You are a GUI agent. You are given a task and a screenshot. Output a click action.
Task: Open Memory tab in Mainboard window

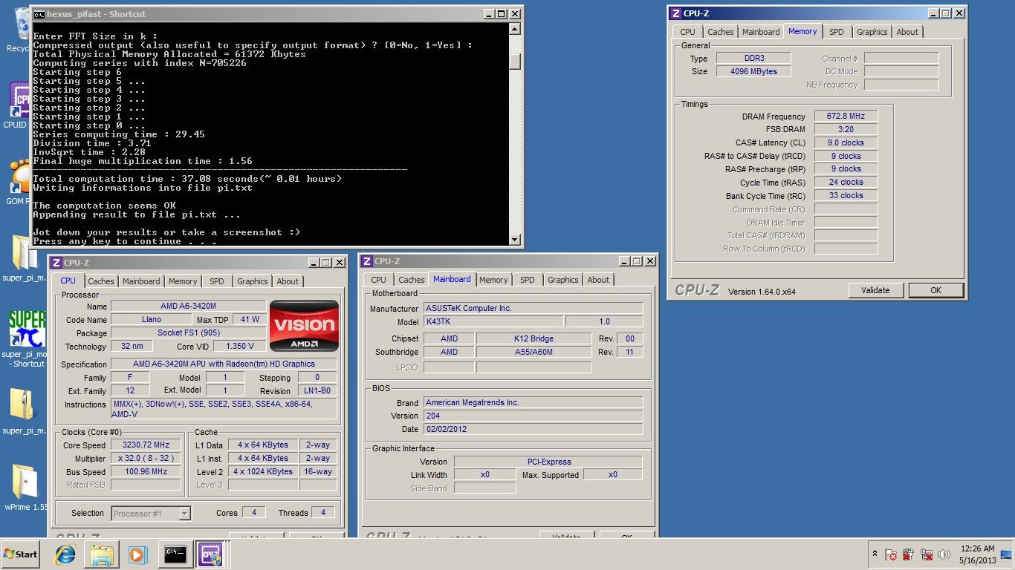click(x=493, y=280)
